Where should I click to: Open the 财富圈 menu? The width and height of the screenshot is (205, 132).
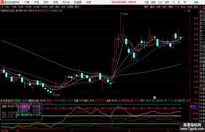click(x=78, y=2)
